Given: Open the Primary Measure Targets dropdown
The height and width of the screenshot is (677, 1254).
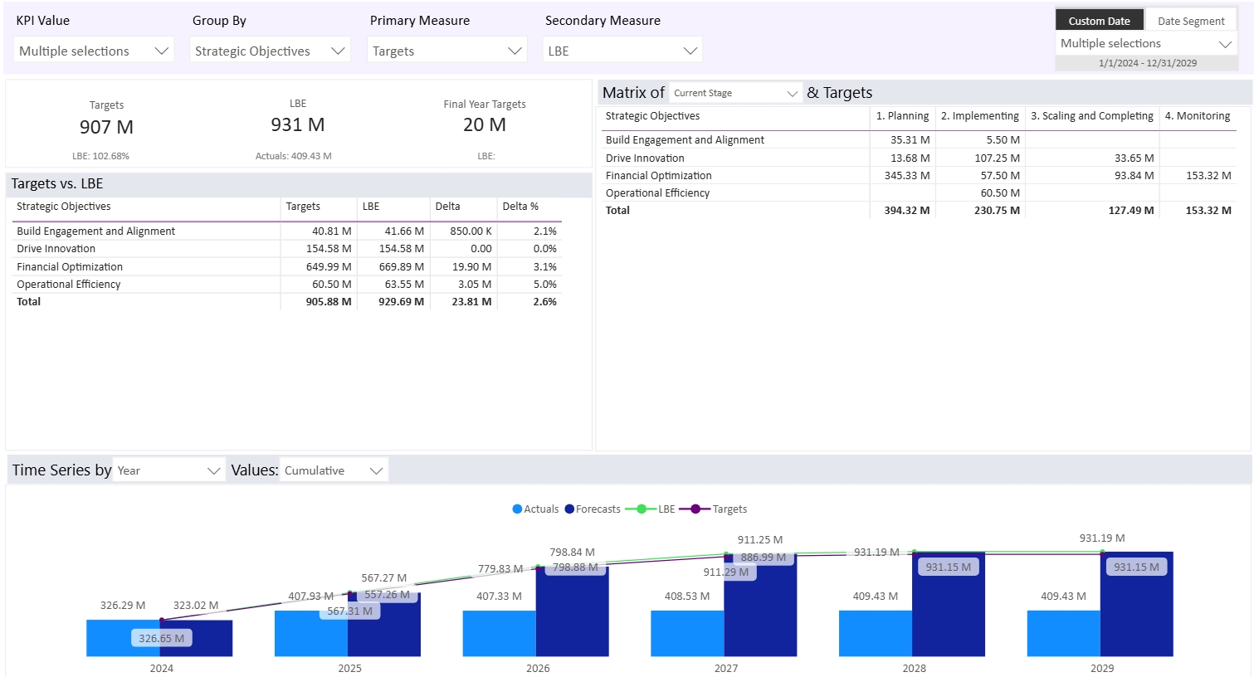Looking at the screenshot, I should click(447, 51).
